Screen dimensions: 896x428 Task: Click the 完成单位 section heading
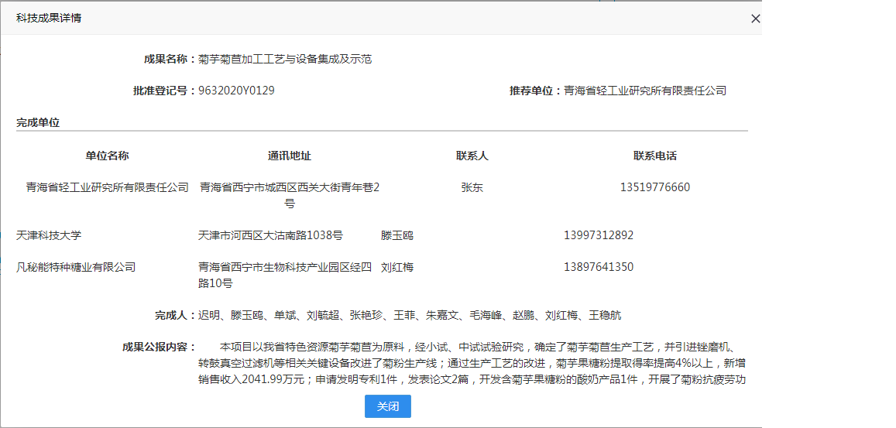tap(38, 122)
